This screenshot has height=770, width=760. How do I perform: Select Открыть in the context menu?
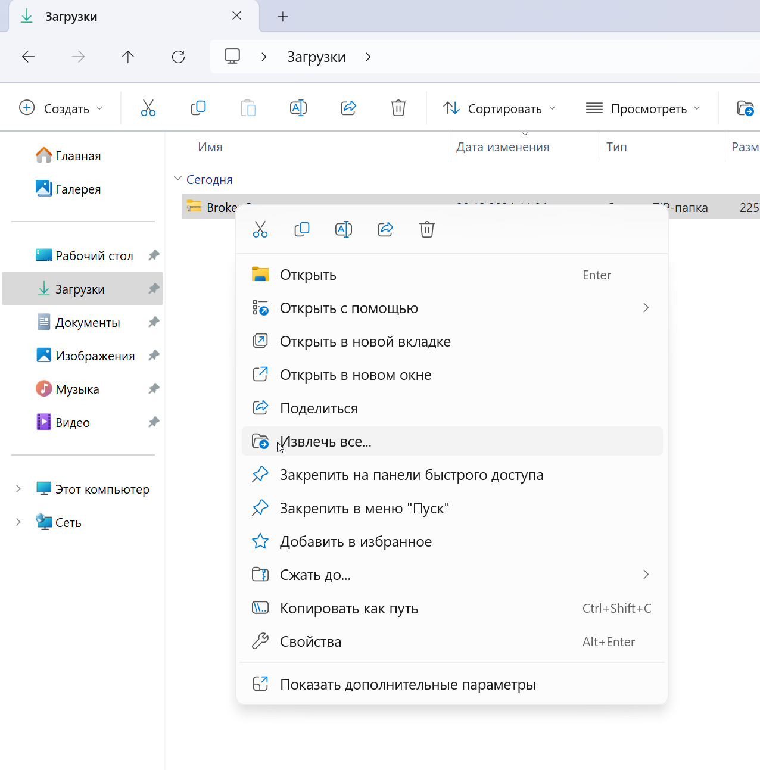[452, 275]
